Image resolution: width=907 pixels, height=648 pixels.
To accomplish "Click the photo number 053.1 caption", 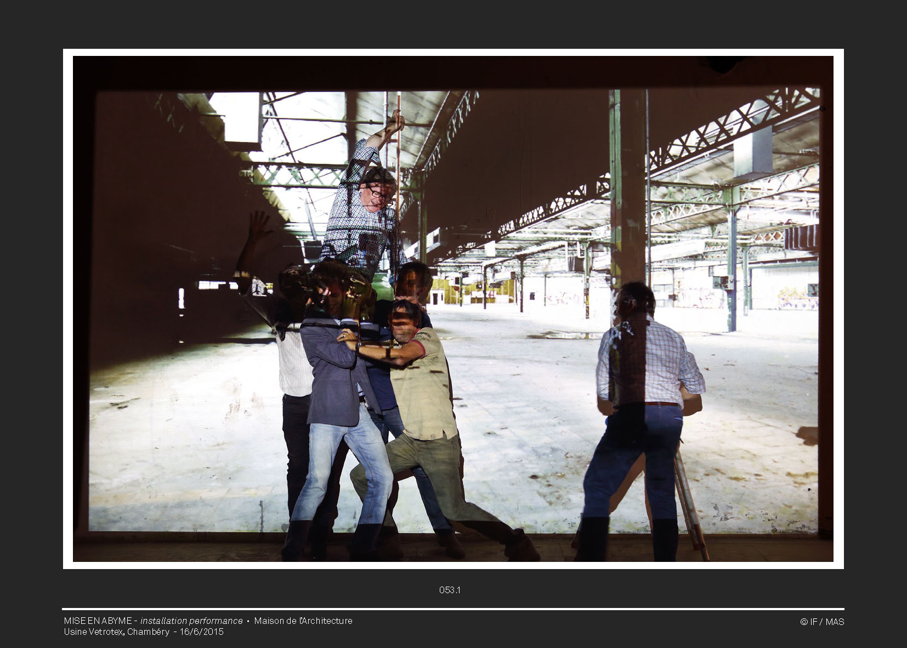I will pos(449,590).
